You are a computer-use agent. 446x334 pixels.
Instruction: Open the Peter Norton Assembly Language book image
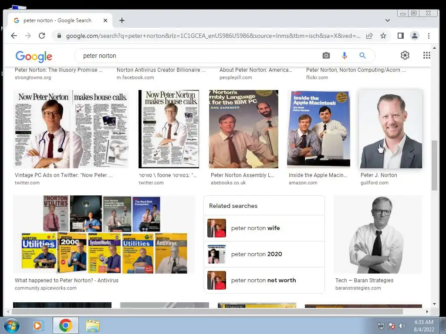[244, 129]
